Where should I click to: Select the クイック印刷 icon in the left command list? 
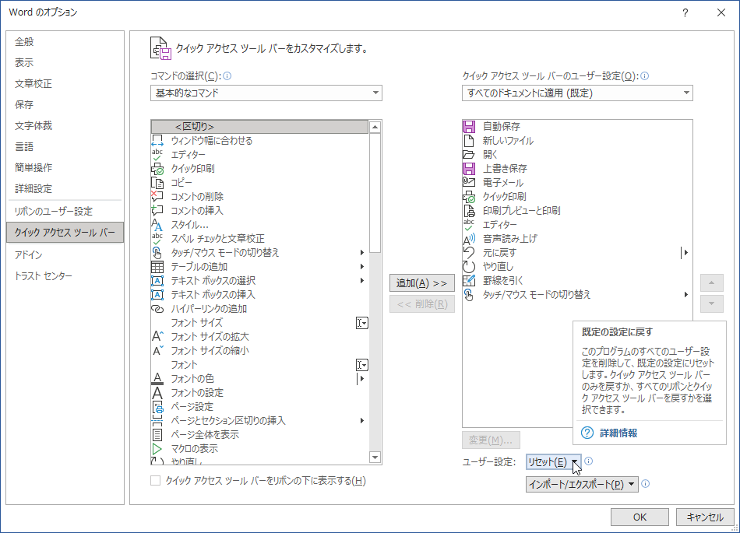pyautogui.click(x=157, y=169)
